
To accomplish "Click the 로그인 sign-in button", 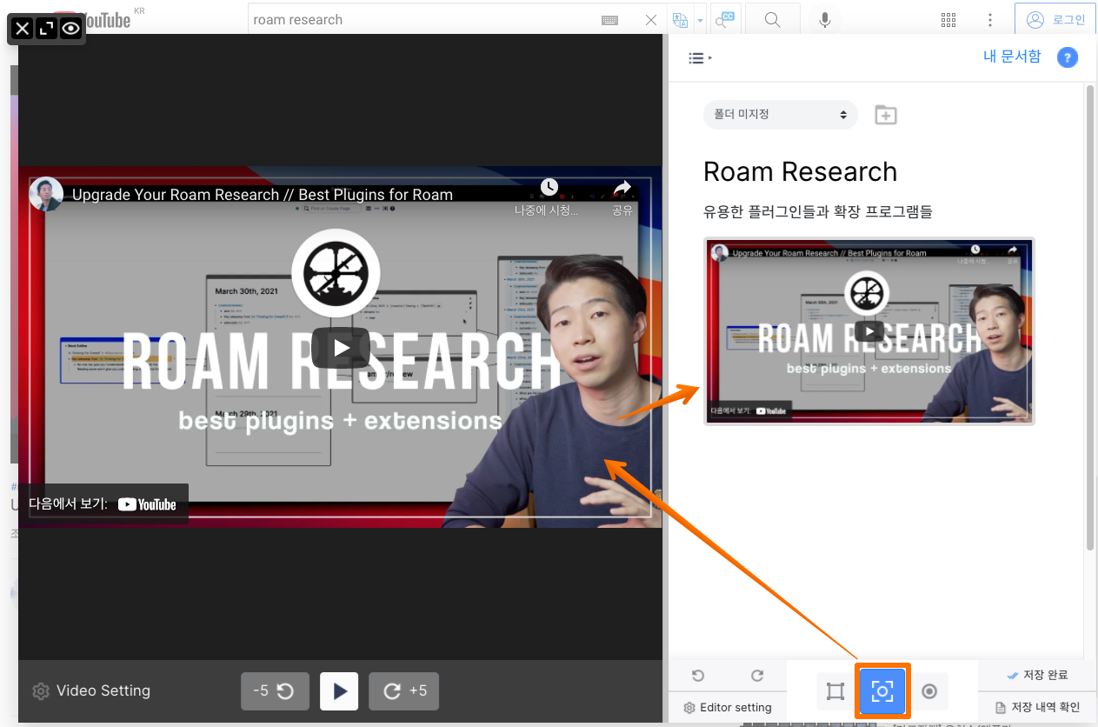I will point(1055,20).
